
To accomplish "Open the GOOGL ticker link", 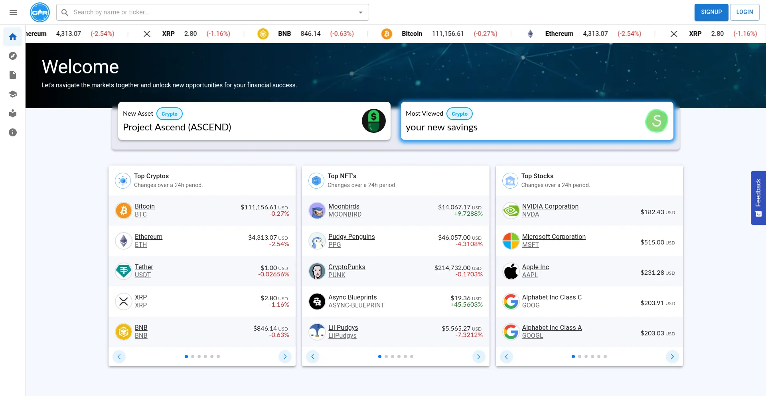I will (x=533, y=335).
